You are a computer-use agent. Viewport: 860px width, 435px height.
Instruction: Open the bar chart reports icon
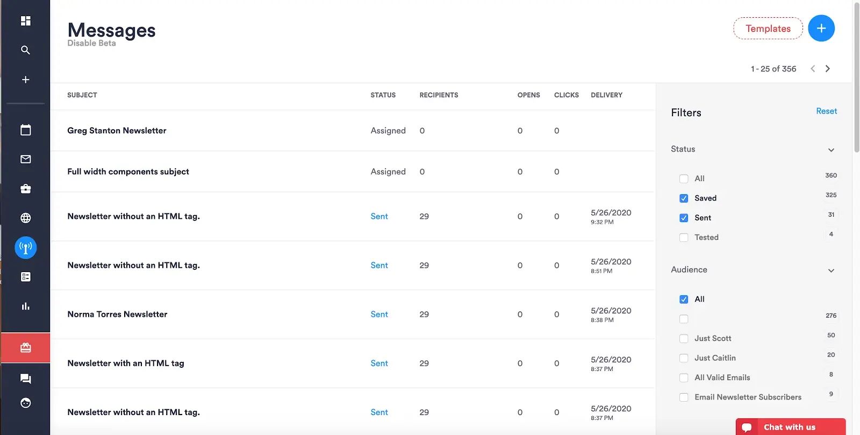25,306
